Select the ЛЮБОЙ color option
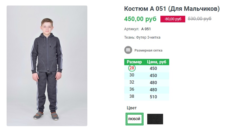This screenshot has width=238, height=128. (x=134, y=119)
